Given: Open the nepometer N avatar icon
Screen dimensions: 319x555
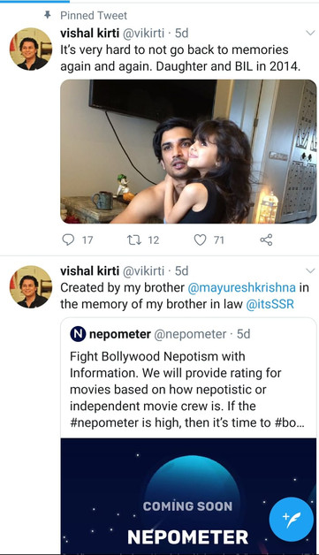Looking at the screenshot, I should pos(78,334).
